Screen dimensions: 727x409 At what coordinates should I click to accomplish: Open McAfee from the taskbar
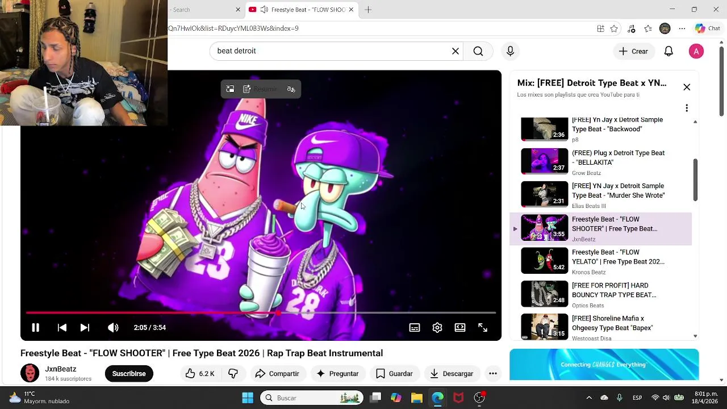458,398
